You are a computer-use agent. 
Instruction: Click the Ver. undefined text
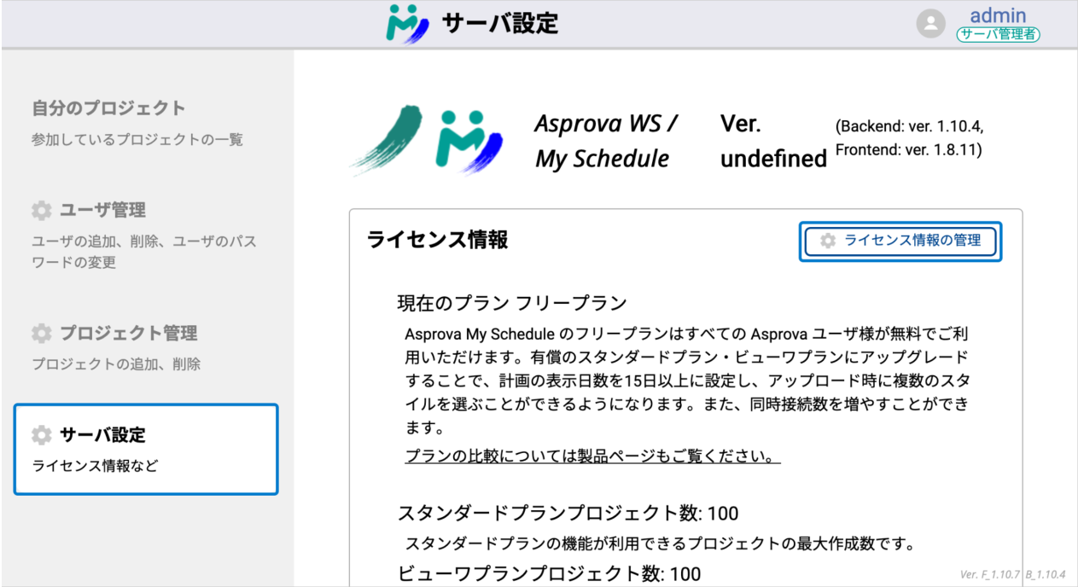pos(774,142)
